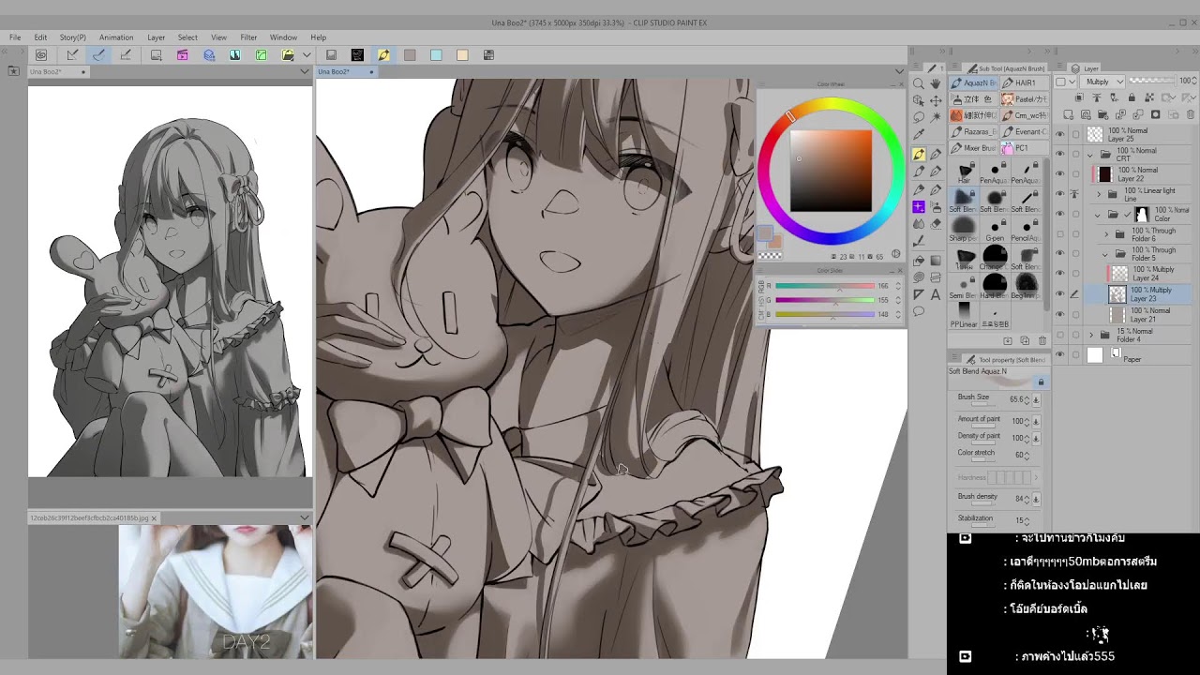Collapse the Color folder
The width and height of the screenshot is (1200, 675).
pyautogui.click(x=1099, y=215)
